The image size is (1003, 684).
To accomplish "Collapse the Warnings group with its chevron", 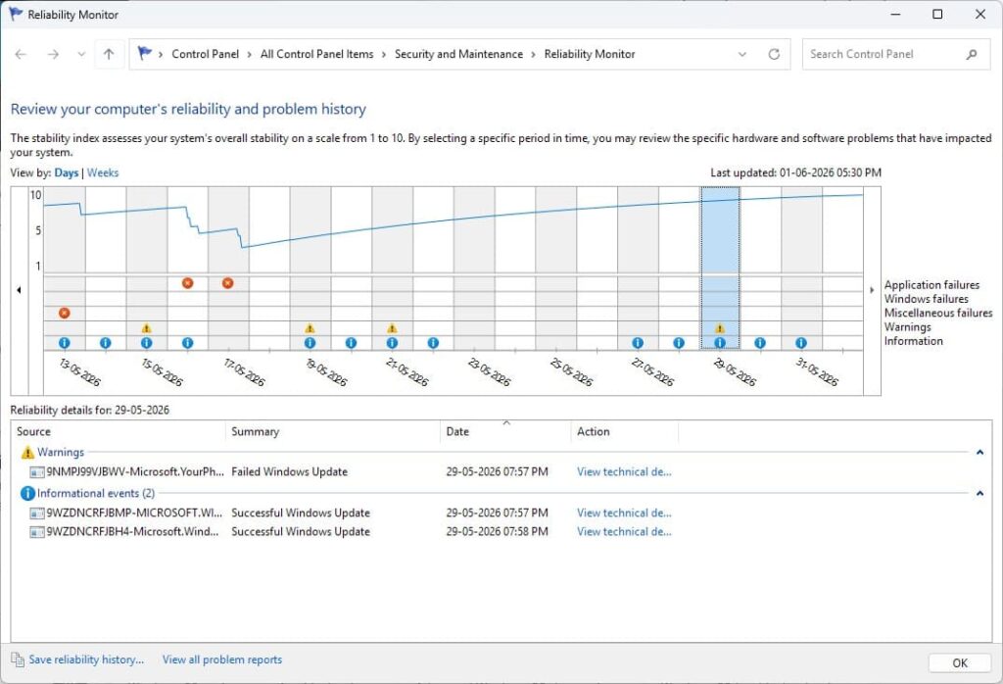I will click(979, 453).
